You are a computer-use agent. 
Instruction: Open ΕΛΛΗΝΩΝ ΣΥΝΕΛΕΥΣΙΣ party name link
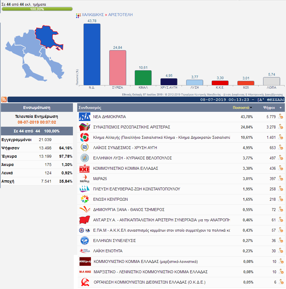[x=114, y=241]
